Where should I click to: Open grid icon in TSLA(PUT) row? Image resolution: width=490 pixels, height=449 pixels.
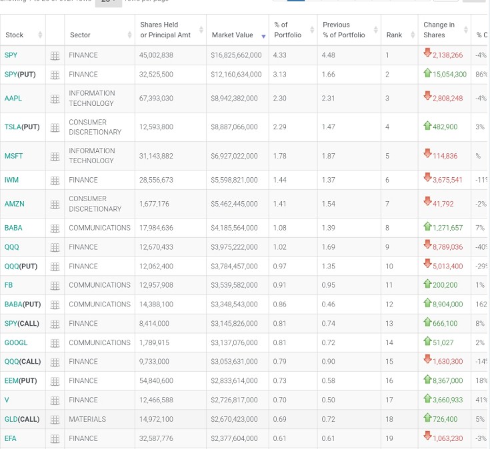click(x=55, y=128)
